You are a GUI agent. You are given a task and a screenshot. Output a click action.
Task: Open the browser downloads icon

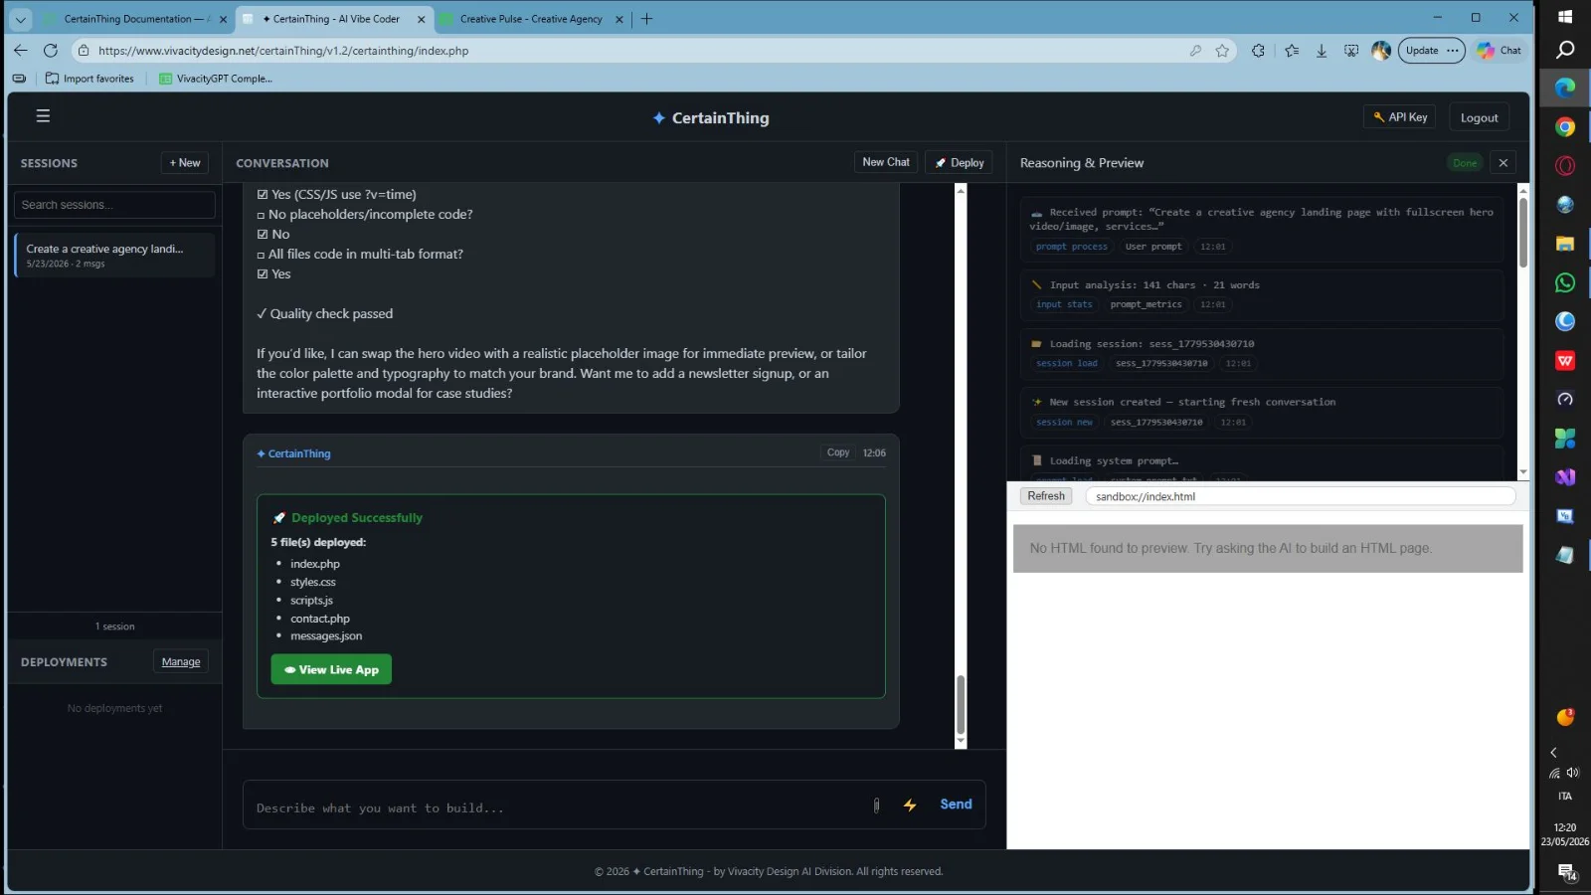[1322, 51]
